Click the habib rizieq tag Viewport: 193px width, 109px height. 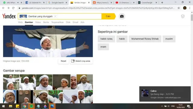coord(106,39)
